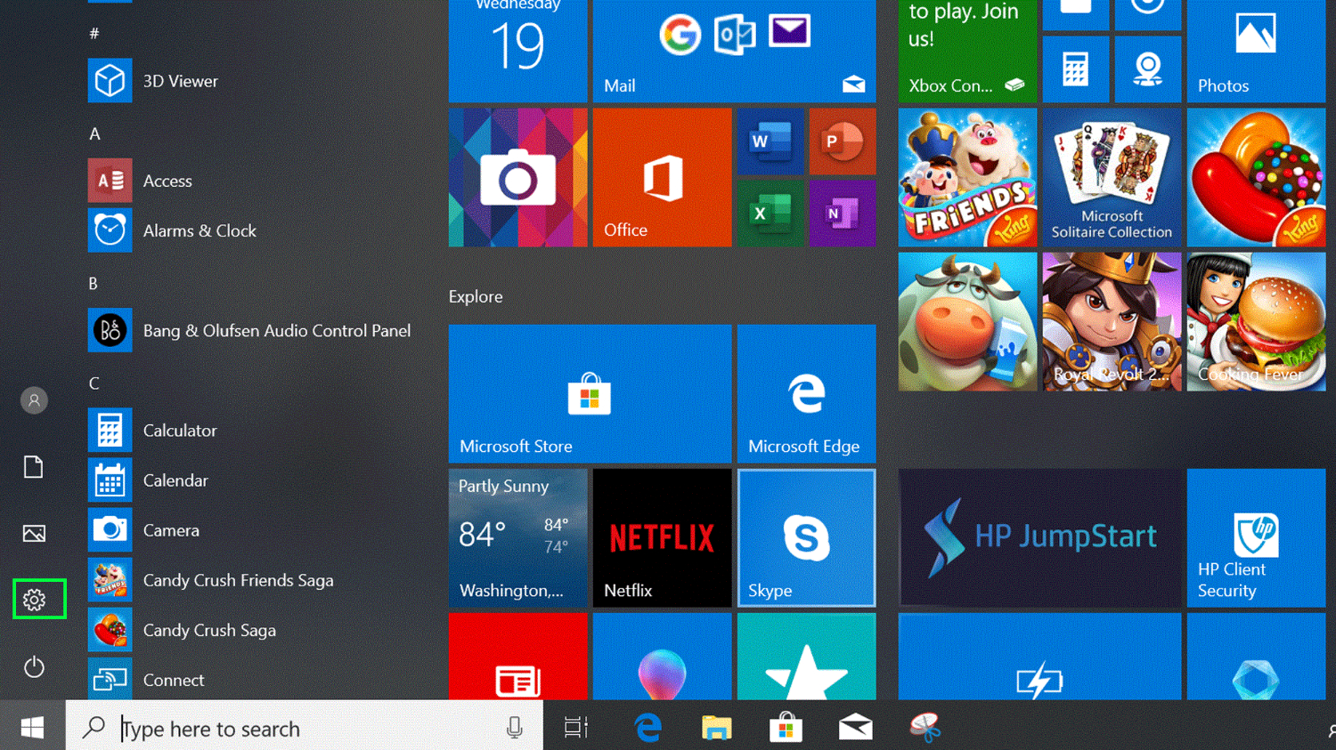Open the HP Client Security tile

1256,538
